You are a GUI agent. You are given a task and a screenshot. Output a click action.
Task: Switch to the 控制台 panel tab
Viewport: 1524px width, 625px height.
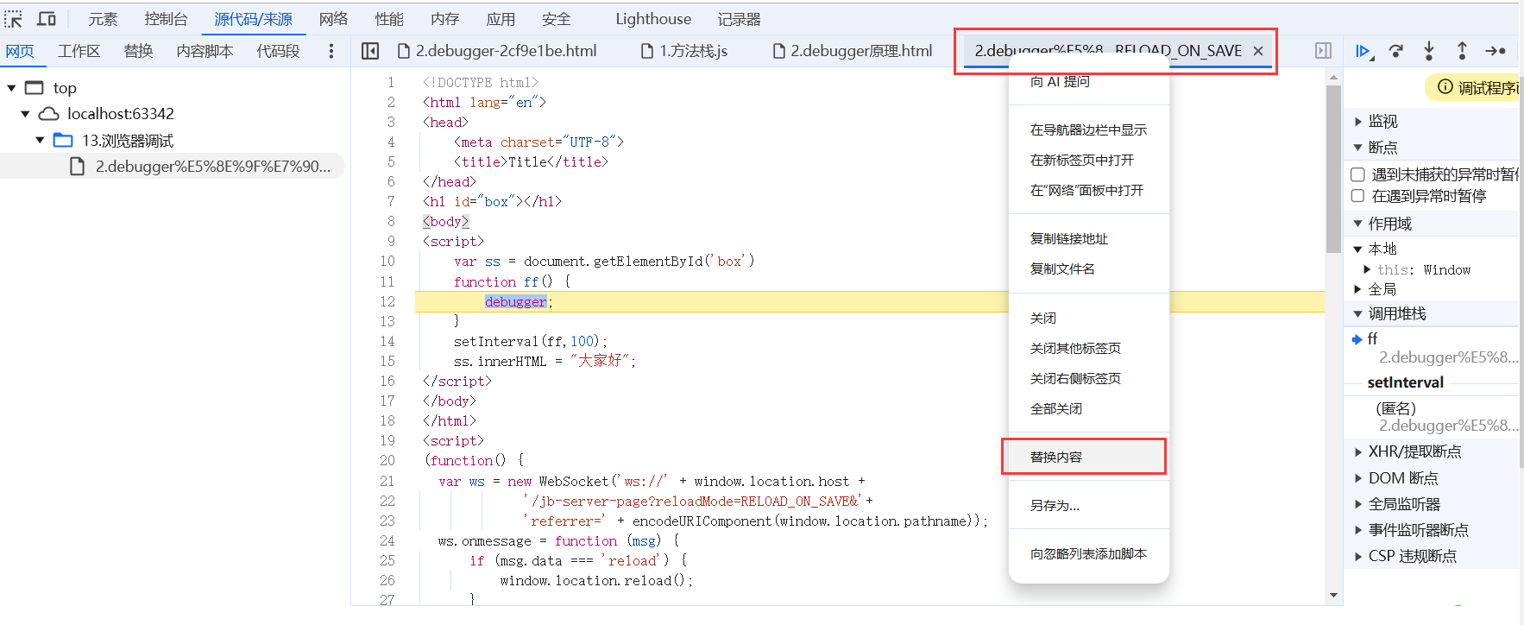(166, 19)
